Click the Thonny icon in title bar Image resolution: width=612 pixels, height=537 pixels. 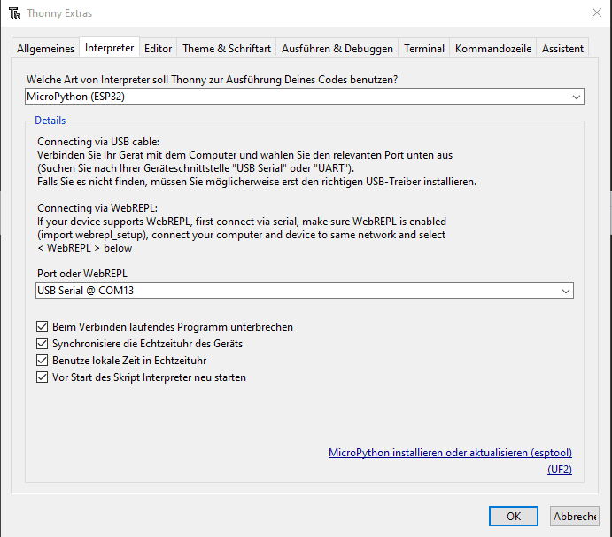(x=14, y=13)
